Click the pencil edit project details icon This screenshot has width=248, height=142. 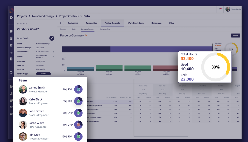click(52, 38)
